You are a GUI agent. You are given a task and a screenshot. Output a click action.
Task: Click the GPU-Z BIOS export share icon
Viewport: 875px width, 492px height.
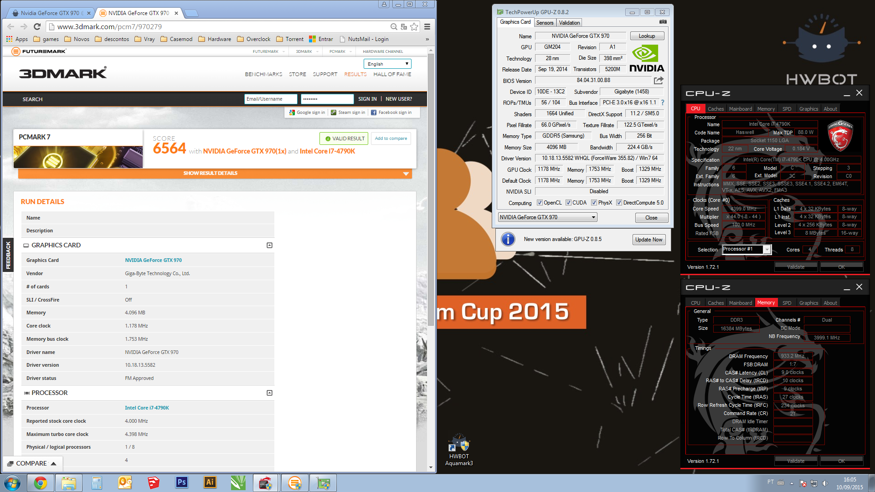(659, 81)
